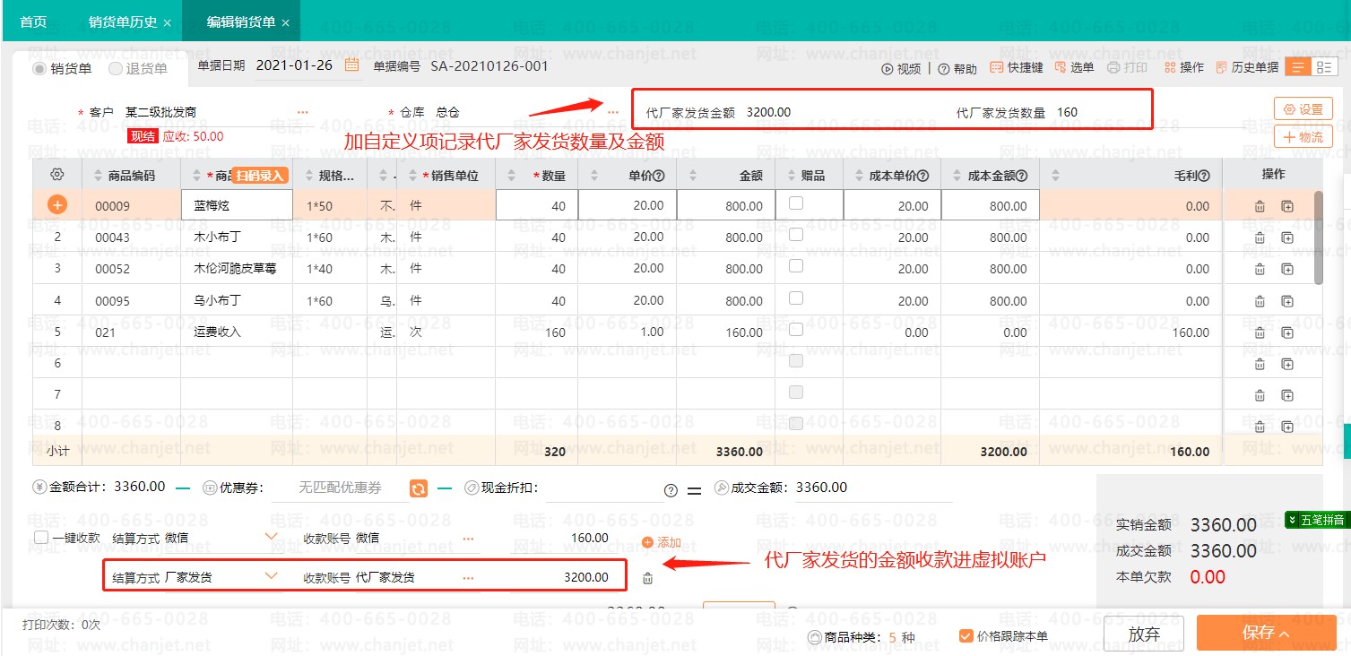Viewport: 1351px width, 656px height.
Task: Click the 扫码录入 scan entry button
Action: click(x=260, y=176)
